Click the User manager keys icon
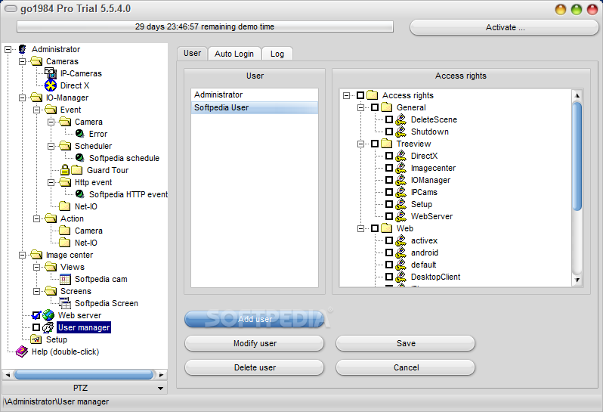Viewport: 603px width, 412px height. [x=48, y=327]
